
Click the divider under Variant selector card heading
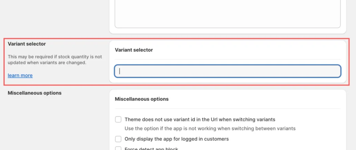(227, 60)
